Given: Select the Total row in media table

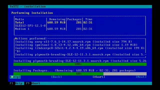Looking at the screenshot, I should [x=54, y=22].
